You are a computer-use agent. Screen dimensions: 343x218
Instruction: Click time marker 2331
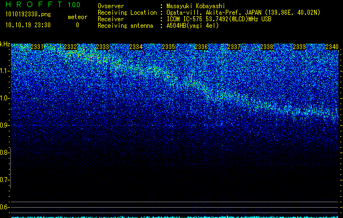click(38, 47)
